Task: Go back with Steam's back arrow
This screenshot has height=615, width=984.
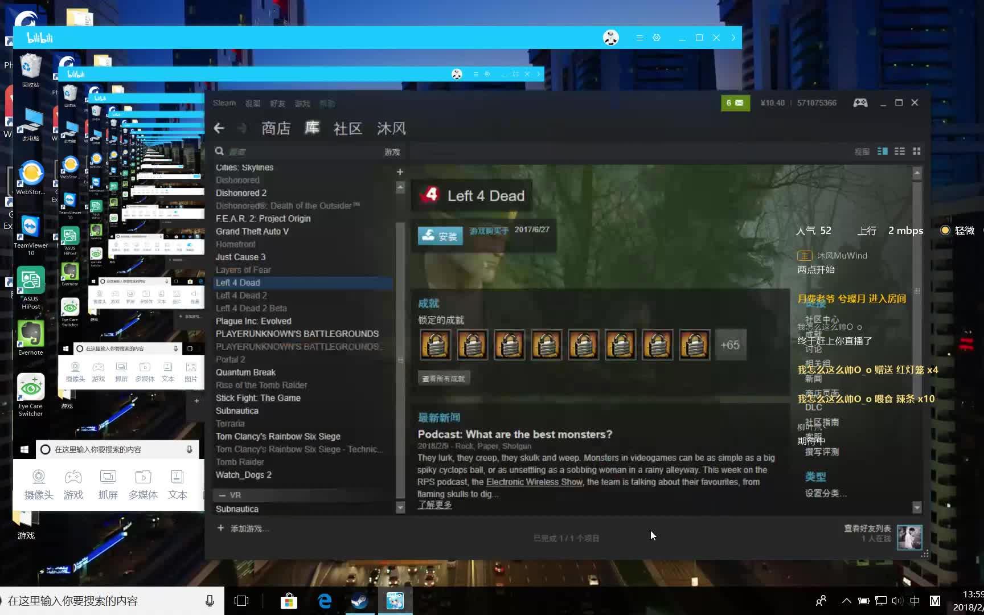Action: click(x=219, y=128)
